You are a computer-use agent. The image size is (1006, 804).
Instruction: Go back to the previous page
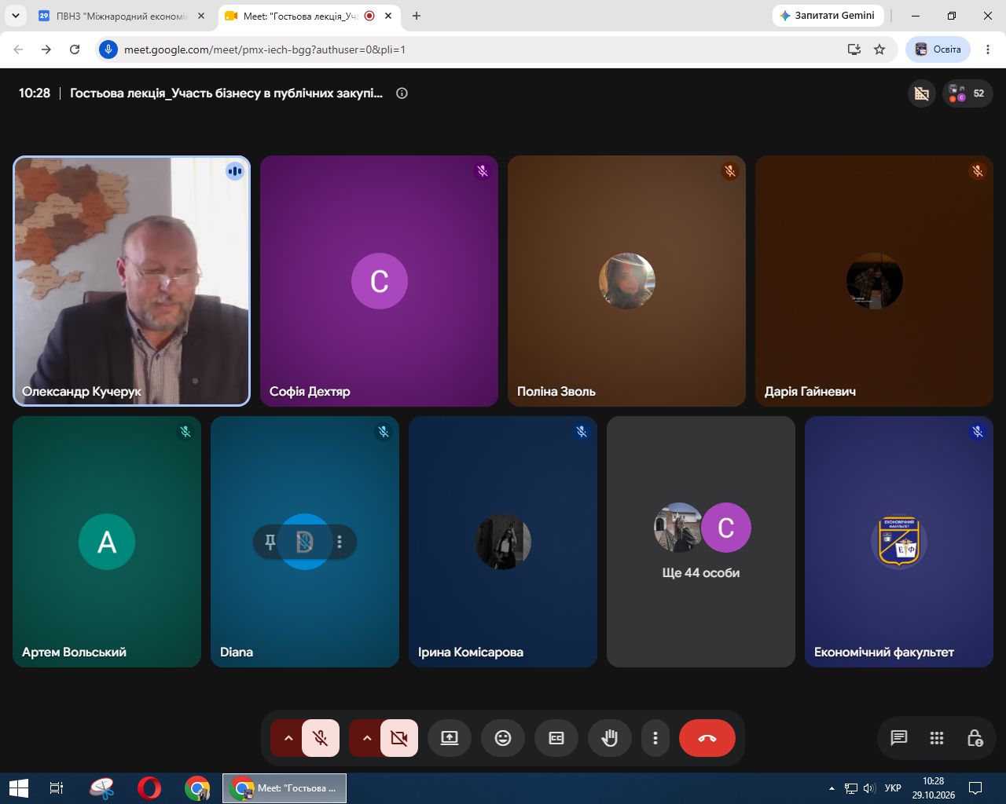[18, 49]
